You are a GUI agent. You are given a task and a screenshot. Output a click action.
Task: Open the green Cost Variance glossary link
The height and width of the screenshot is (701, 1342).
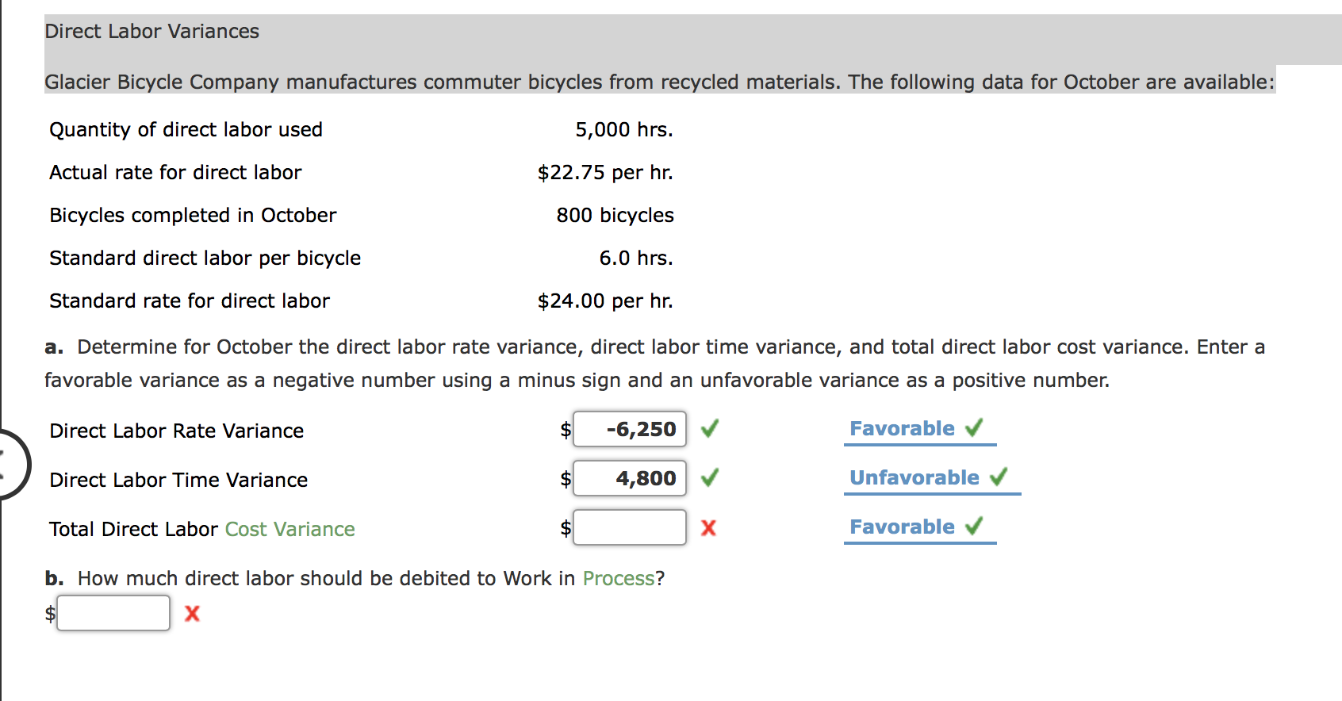(289, 529)
